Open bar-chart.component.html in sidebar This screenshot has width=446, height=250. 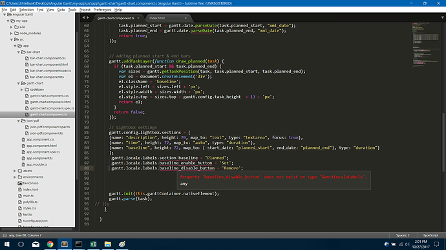[49, 64]
